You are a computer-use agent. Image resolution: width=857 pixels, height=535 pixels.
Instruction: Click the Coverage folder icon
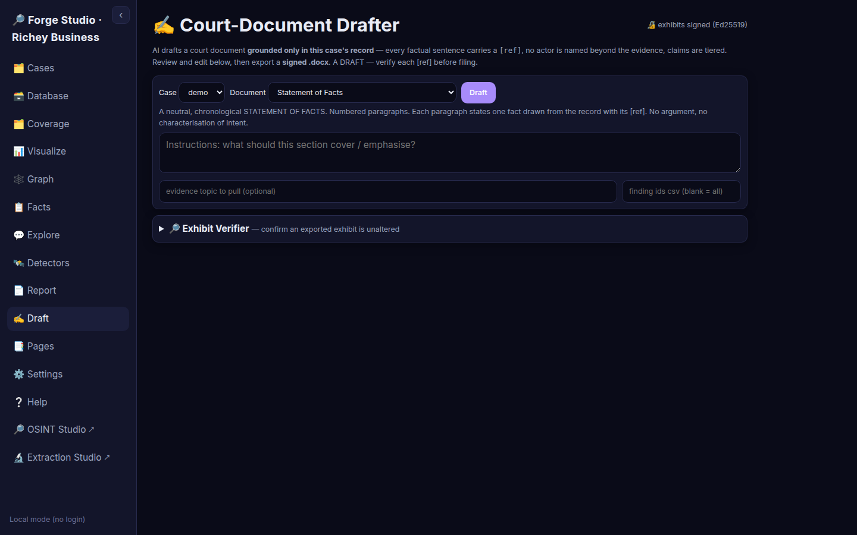tap(18, 124)
